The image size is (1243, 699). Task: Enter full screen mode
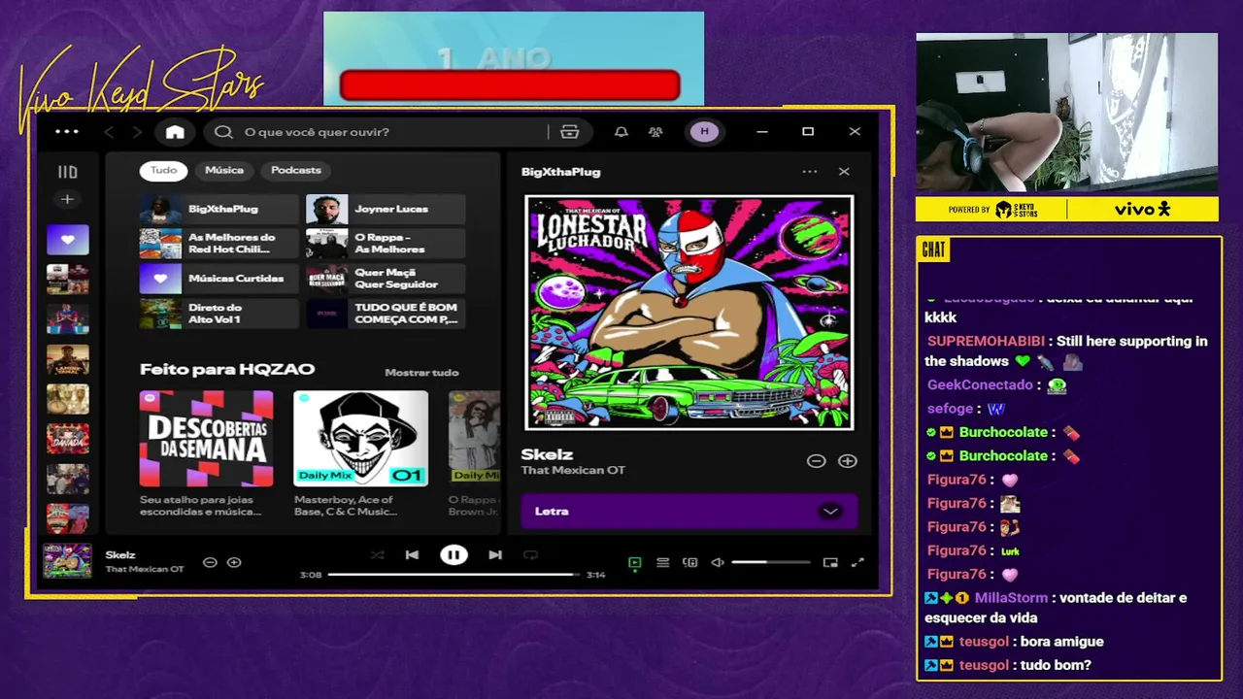(x=857, y=562)
